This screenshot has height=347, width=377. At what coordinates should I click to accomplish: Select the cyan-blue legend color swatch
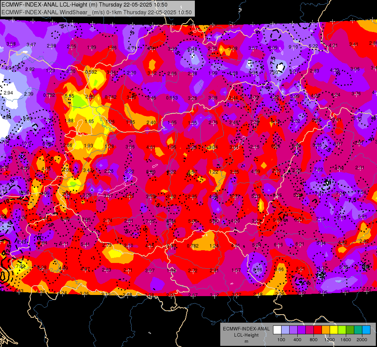click(x=366, y=330)
